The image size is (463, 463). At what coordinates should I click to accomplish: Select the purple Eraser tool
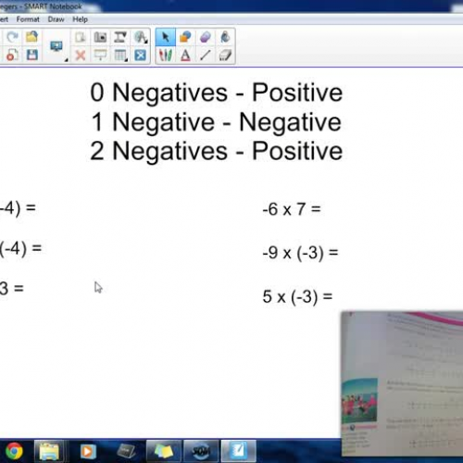point(206,37)
